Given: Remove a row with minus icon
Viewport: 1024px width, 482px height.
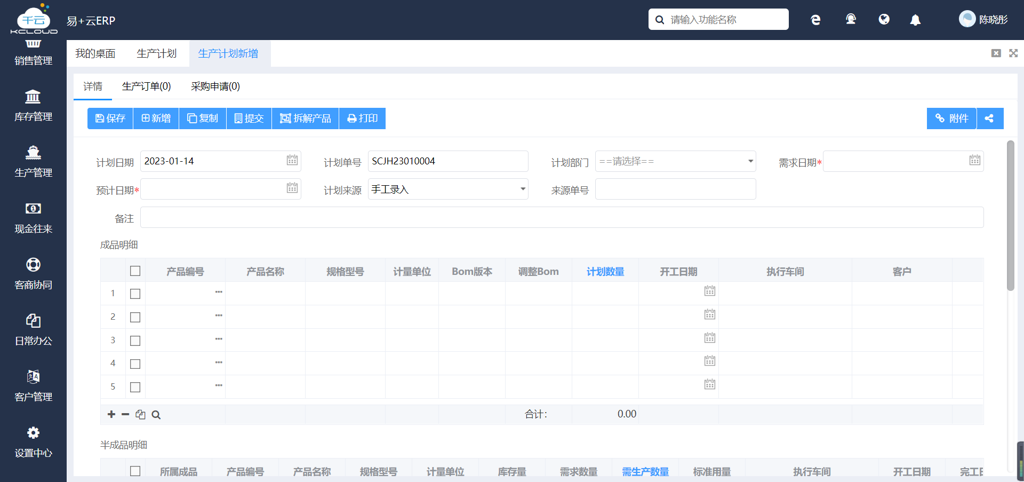Looking at the screenshot, I should tap(125, 414).
